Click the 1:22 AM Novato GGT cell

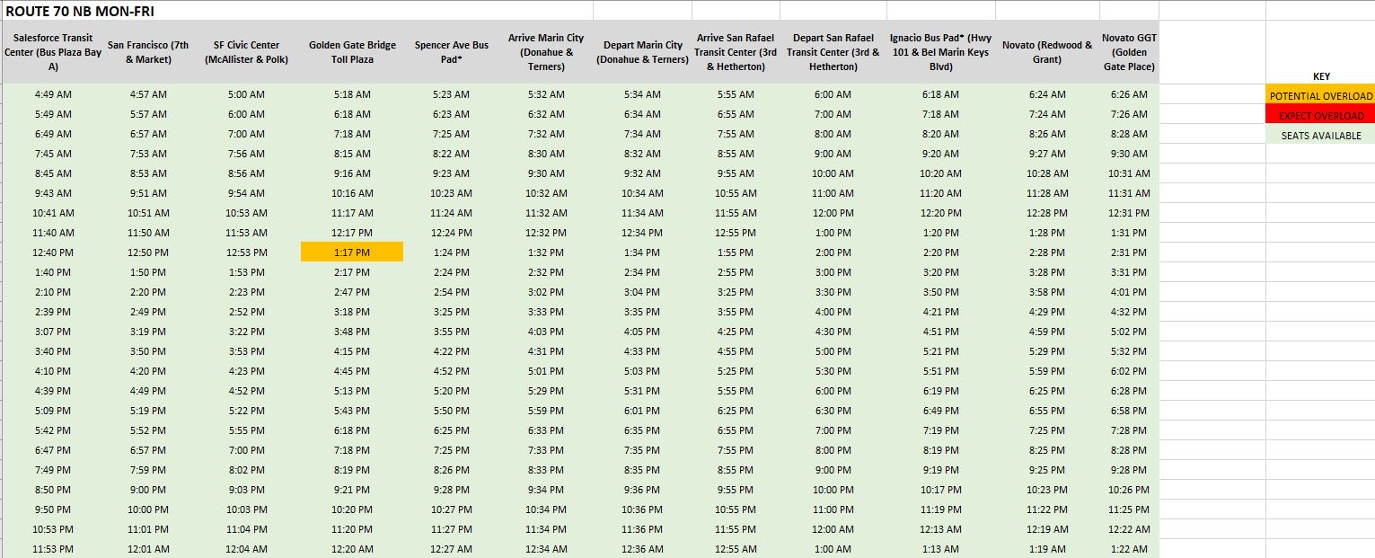coord(1128,549)
